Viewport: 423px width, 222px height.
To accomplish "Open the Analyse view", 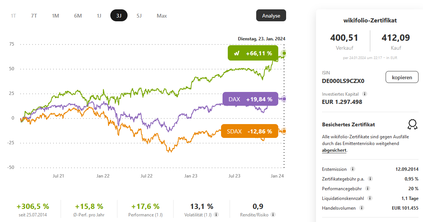I will (271, 16).
